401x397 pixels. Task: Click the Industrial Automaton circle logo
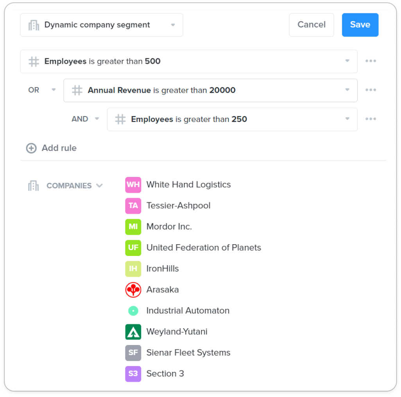pyautogui.click(x=133, y=311)
